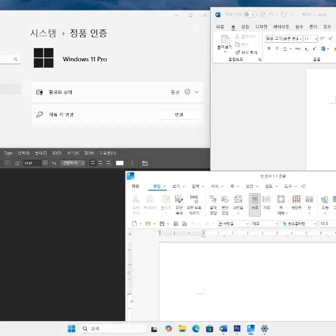This screenshot has height=336, width=336.
Task: Click the print icon in Hangul toolbar
Action: pyautogui.click(x=176, y=224)
